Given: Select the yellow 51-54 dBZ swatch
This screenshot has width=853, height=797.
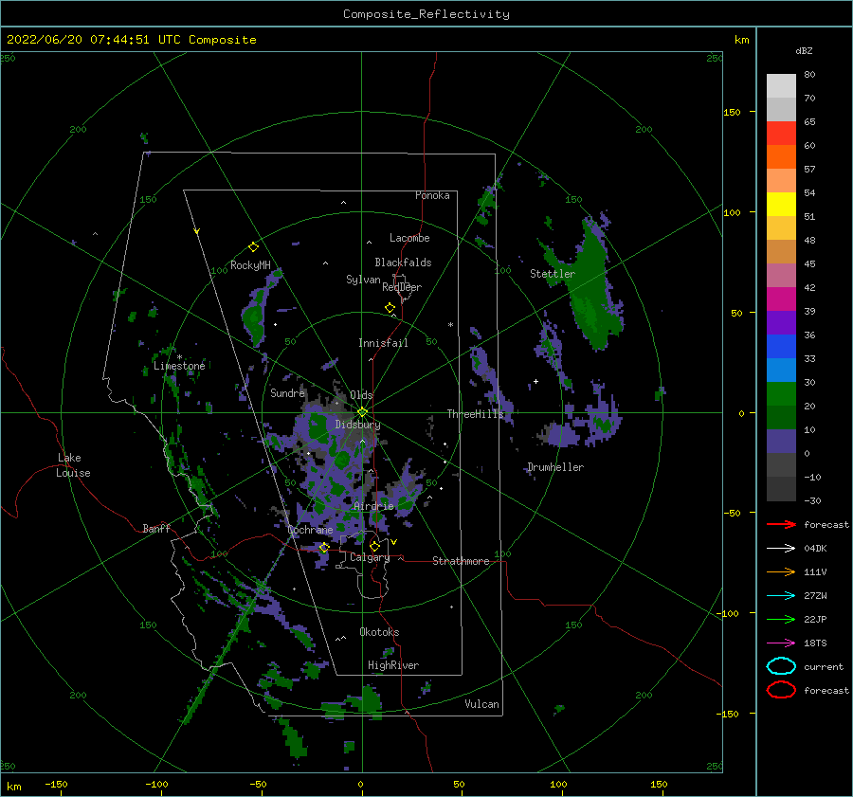Looking at the screenshot, I should [x=781, y=204].
